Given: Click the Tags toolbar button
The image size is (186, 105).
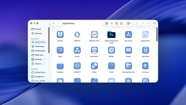Looking at the screenshot, I should [142, 23].
